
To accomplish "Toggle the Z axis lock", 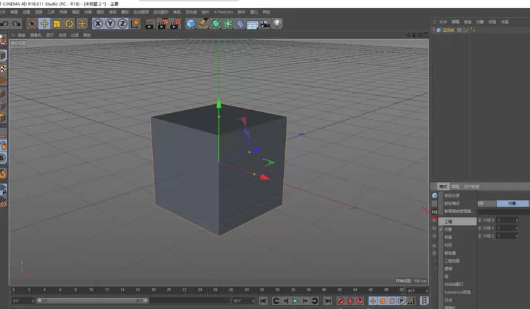I will tap(122, 23).
